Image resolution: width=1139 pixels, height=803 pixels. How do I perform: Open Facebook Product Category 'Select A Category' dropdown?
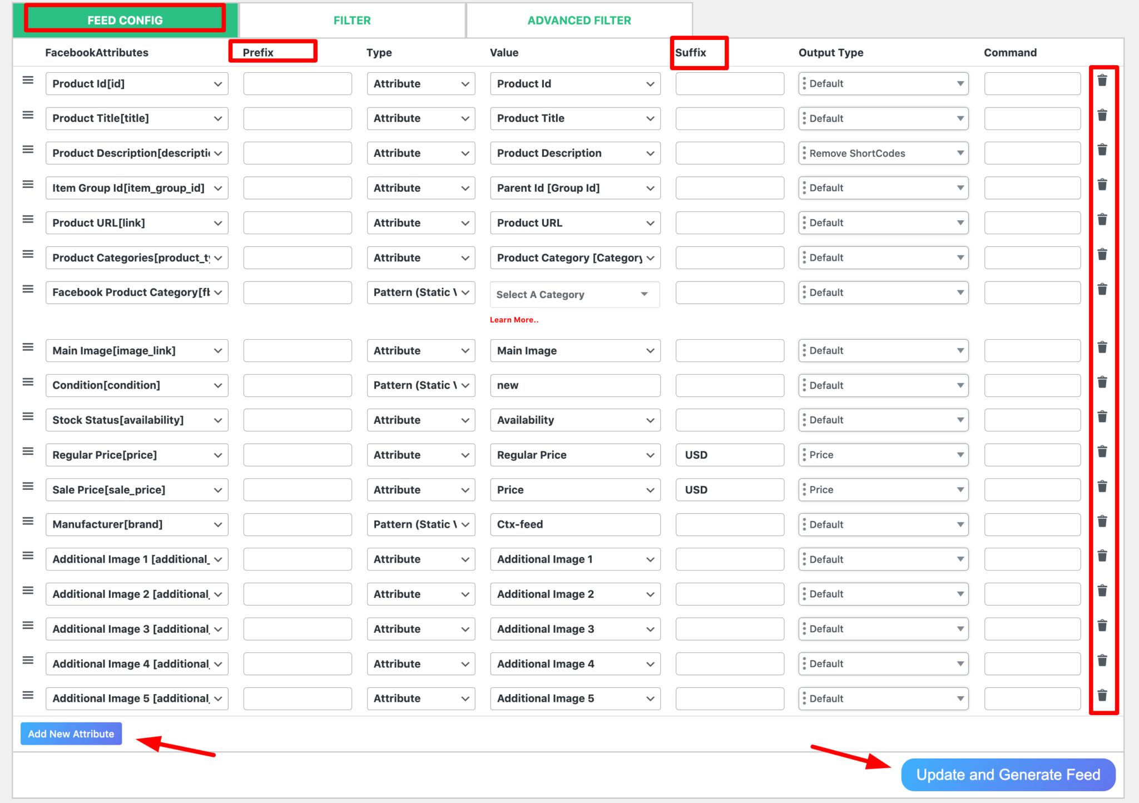click(574, 294)
